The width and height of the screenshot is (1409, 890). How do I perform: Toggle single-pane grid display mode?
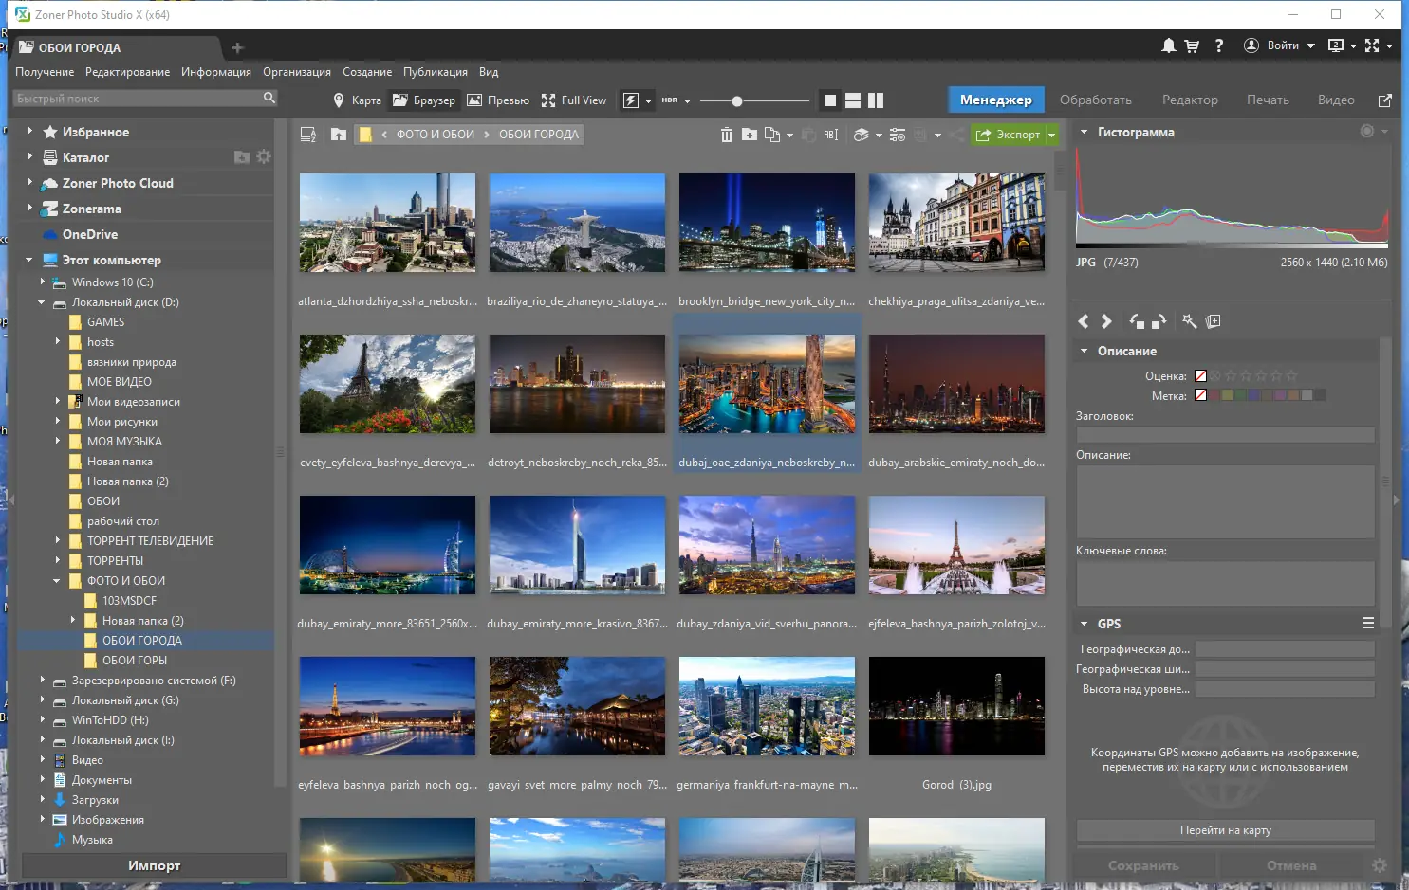[829, 100]
